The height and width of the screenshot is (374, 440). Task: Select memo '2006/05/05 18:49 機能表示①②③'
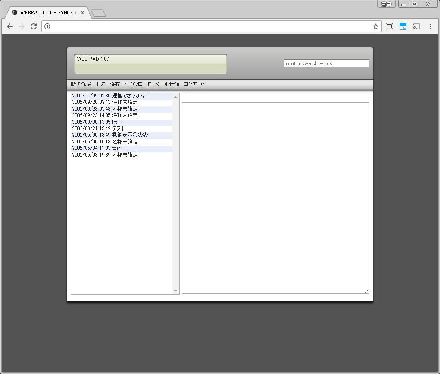(122, 135)
